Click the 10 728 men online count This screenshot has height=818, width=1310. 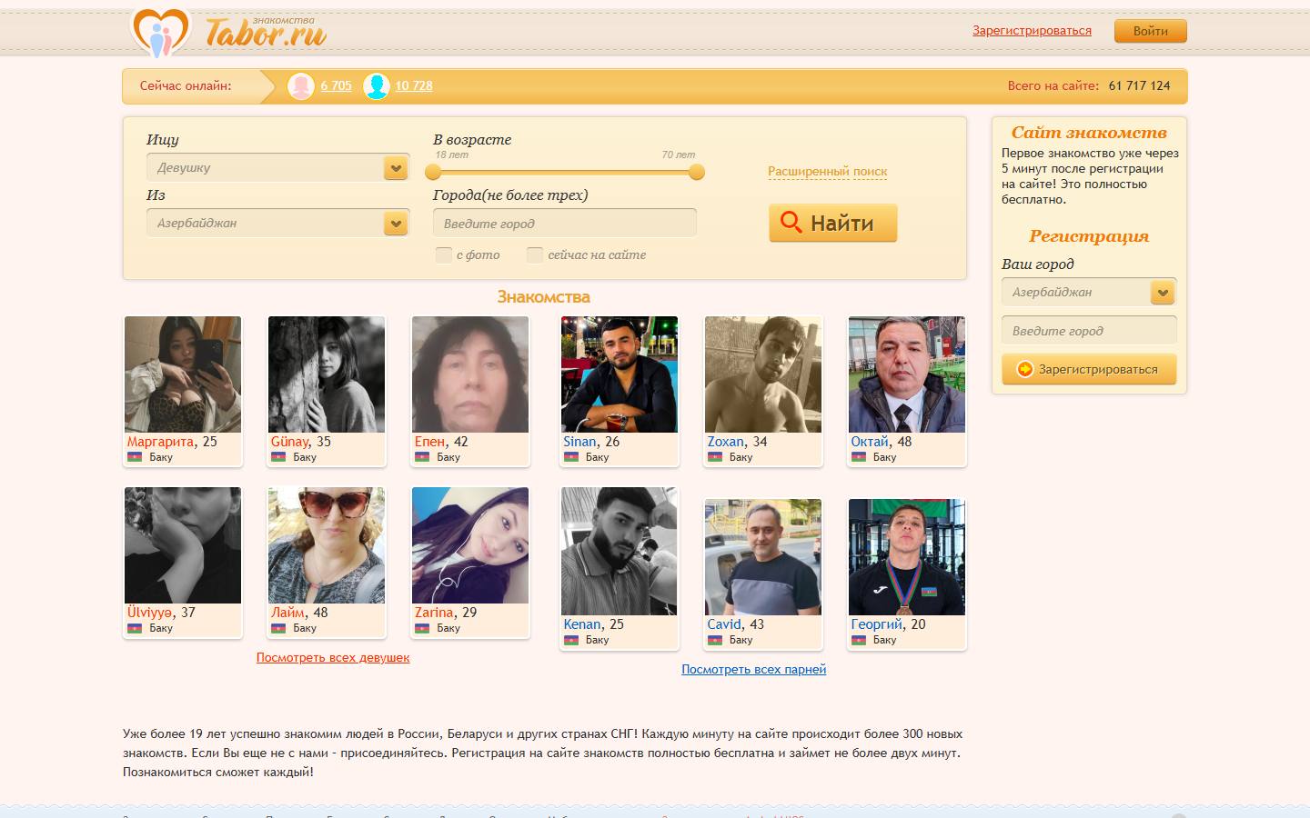[x=414, y=85]
